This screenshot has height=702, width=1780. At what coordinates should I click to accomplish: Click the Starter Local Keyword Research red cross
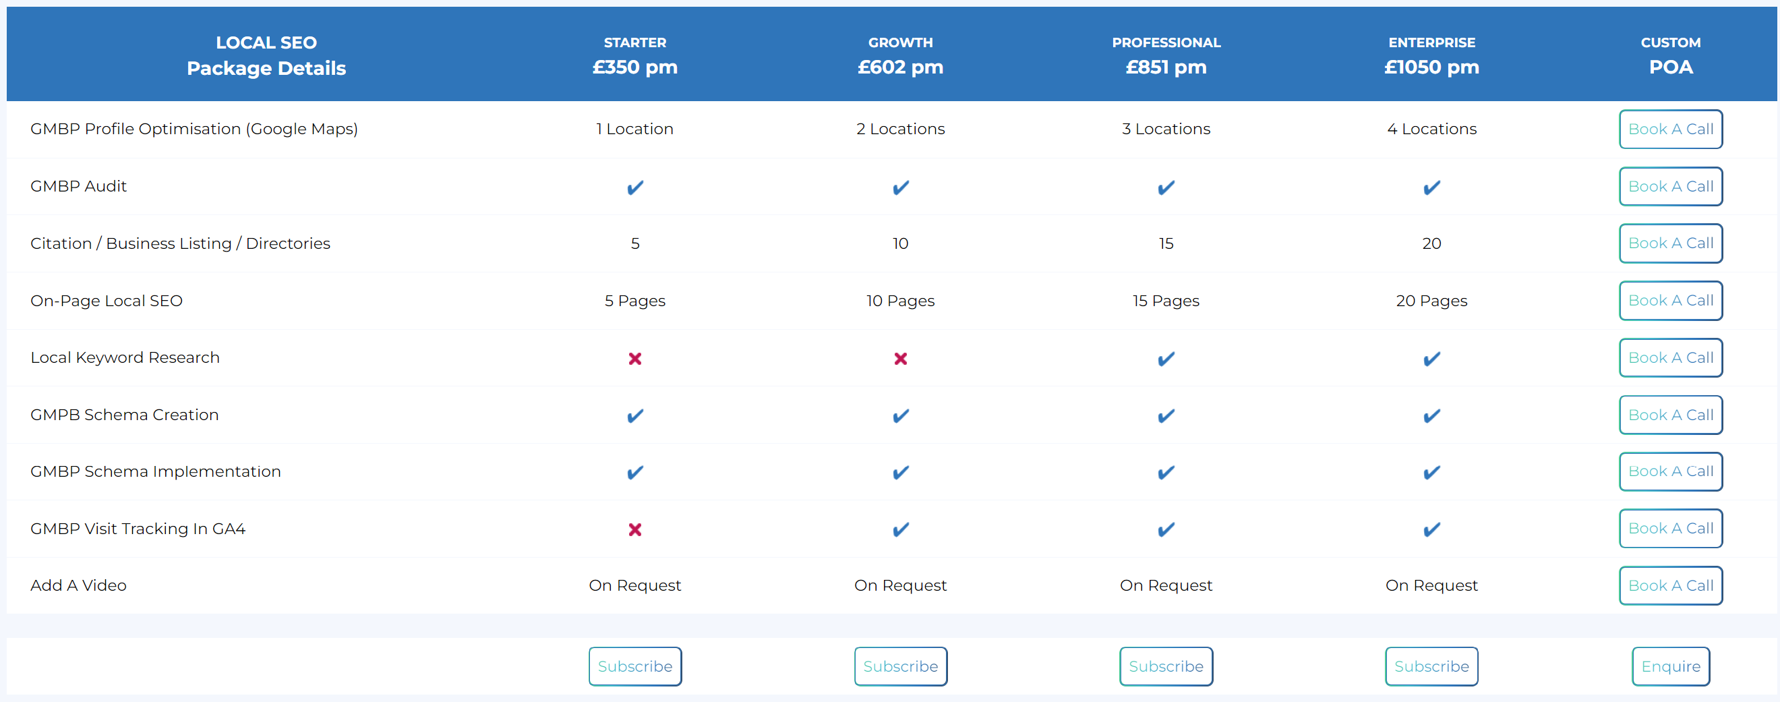point(635,359)
